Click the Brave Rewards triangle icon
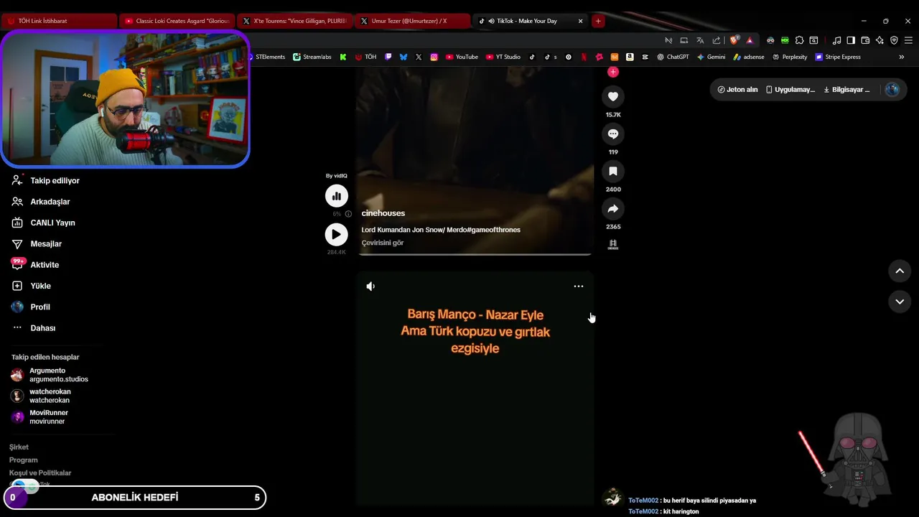The image size is (919, 517). click(750, 40)
